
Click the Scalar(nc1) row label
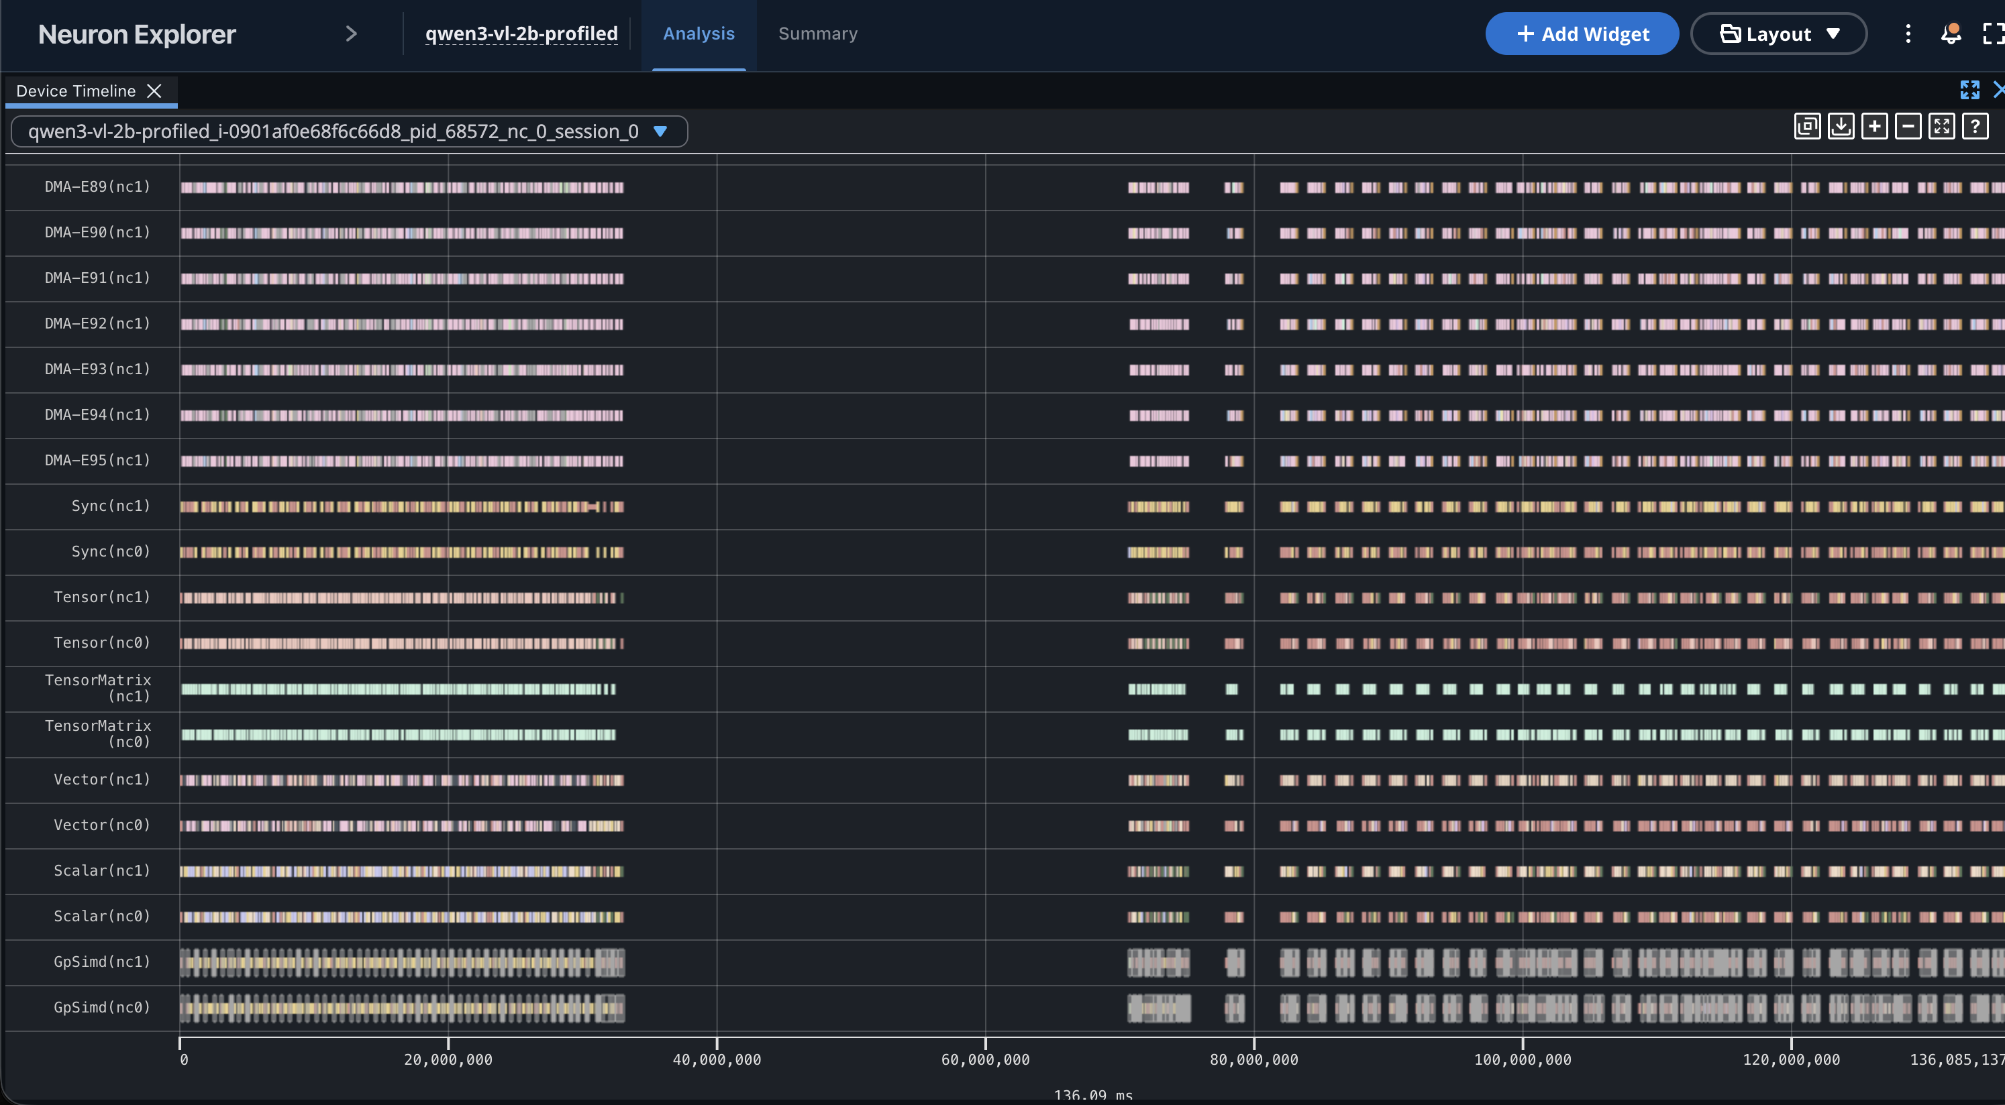(x=102, y=871)
